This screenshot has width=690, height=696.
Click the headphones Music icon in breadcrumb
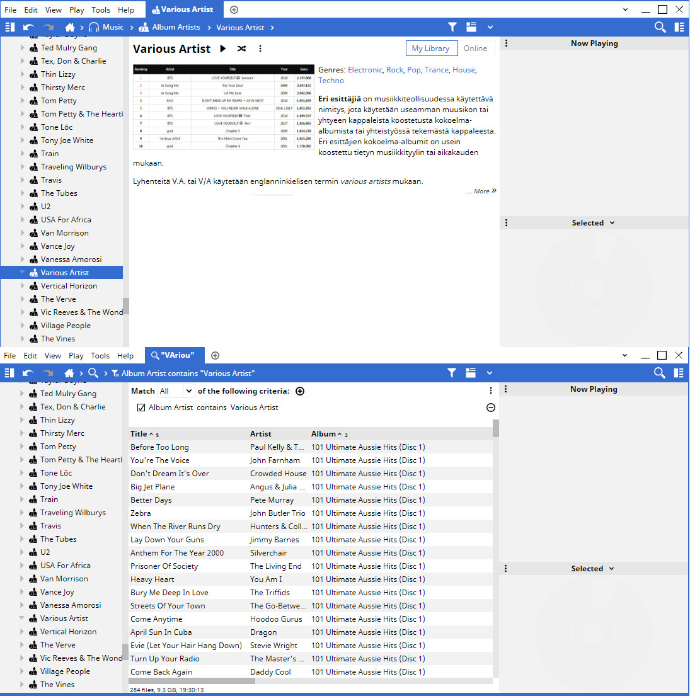pyautogui.click(x=94, y=27)
